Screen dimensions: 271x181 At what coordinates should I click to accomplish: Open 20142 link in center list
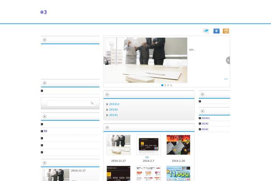[x=113, y=110]
